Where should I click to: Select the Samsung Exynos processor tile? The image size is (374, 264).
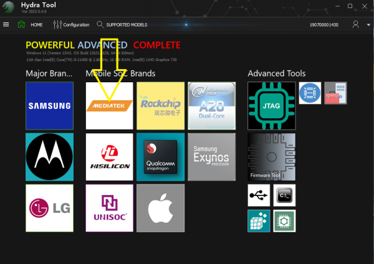tap(212, 157)
